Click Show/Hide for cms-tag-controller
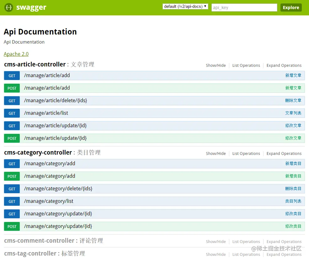The image size is (309, 259). (x=216, y=255)
